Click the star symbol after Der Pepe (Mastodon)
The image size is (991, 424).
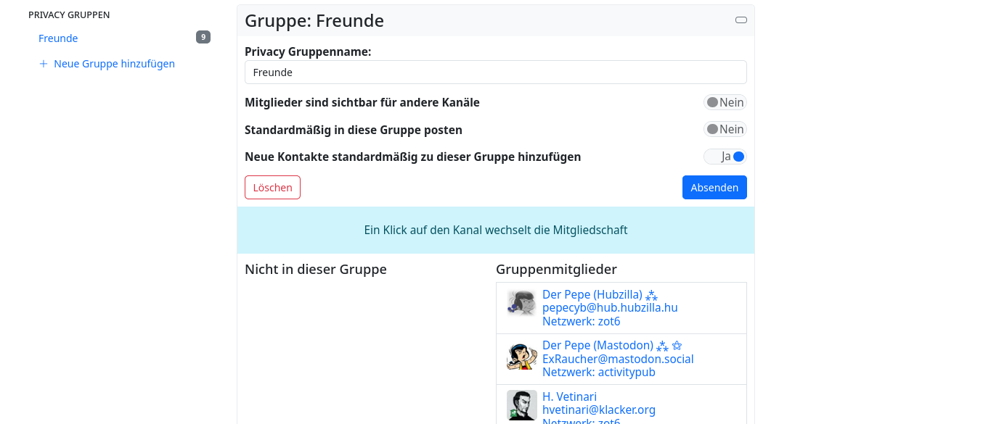point(677,346)
